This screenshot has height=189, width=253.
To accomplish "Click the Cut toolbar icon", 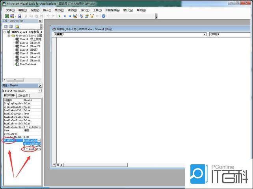I will click(26, 16).
